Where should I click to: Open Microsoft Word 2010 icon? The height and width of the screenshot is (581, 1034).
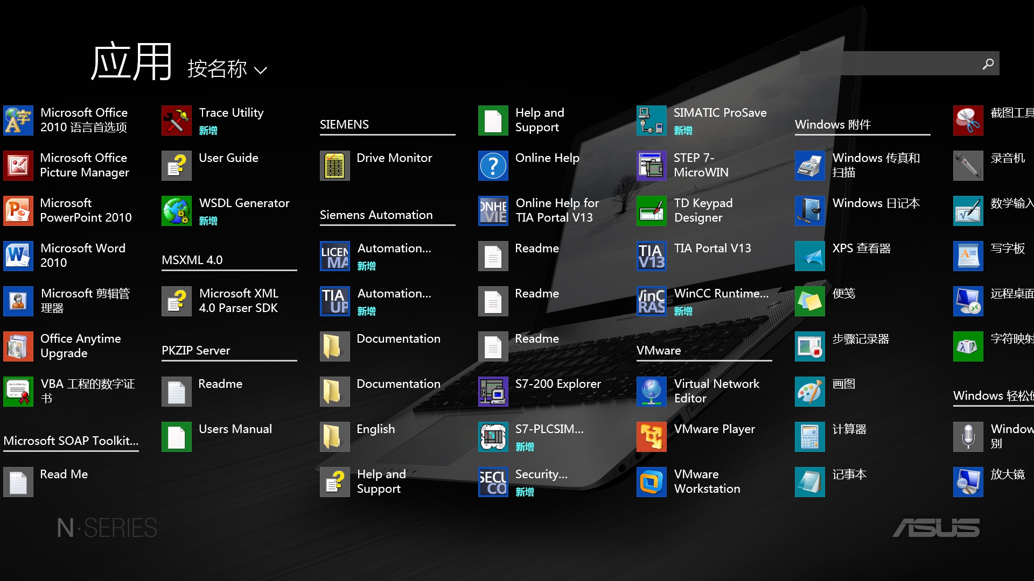pyautogui.click(x=18, y=256)
